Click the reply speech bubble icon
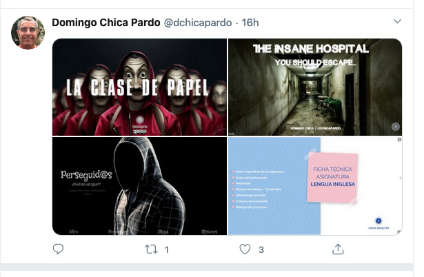424x277 pixels. [x=58, y=249]
